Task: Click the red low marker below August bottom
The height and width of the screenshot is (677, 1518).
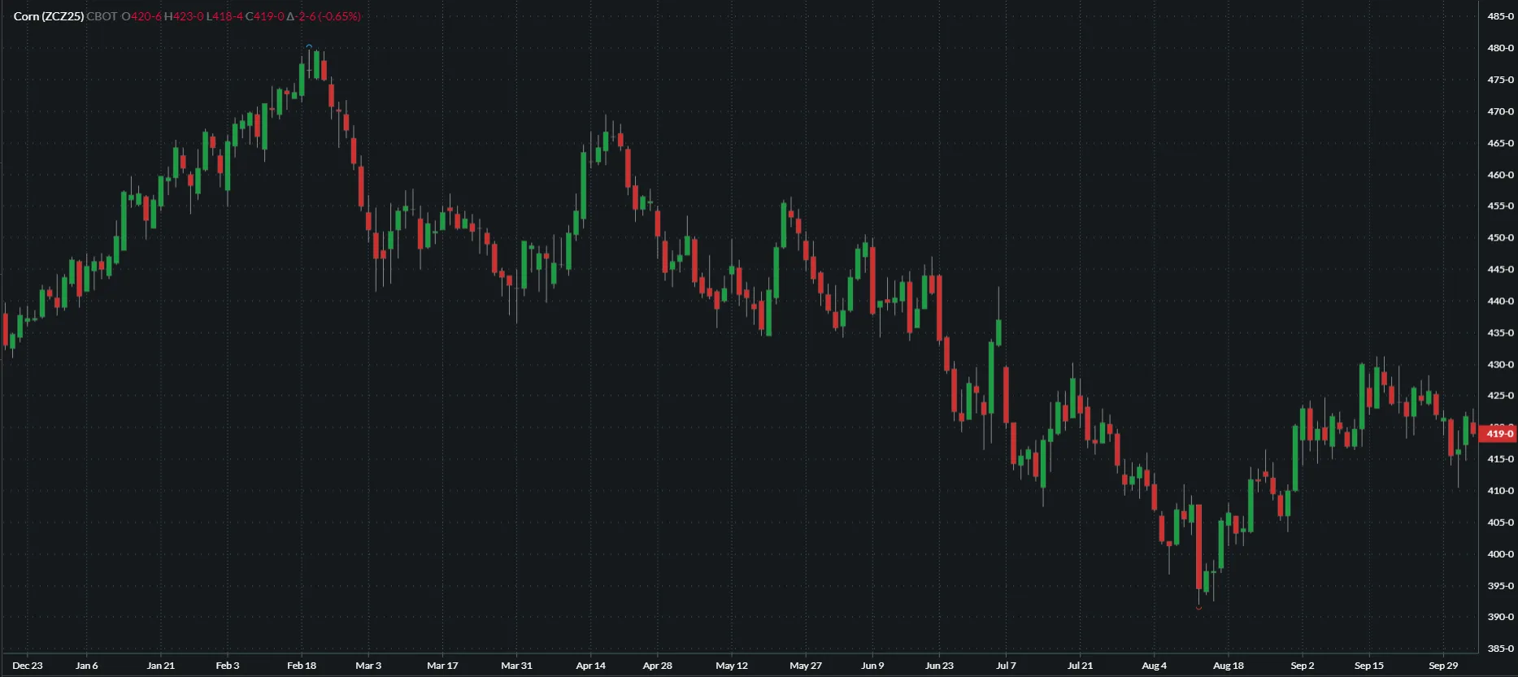Action: (1198, 607)
